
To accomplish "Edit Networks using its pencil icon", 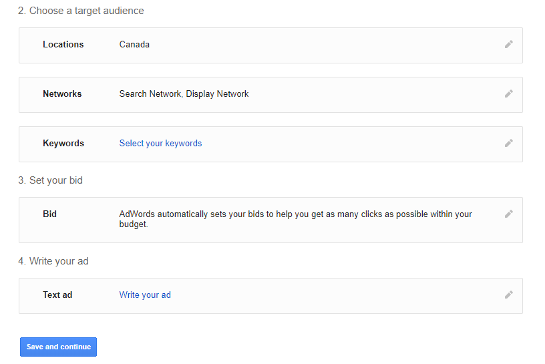I will click(x=508, y=94).
